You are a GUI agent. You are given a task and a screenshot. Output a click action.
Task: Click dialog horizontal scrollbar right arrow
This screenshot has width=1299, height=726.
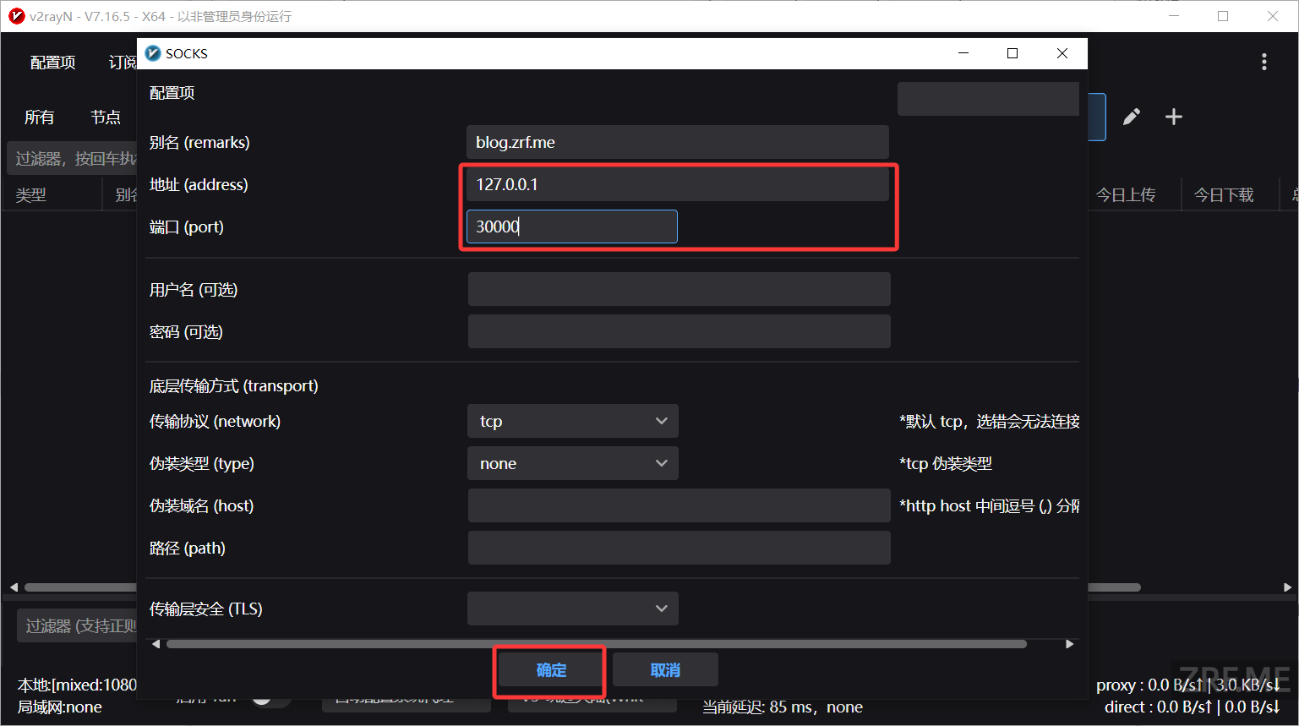[1070, 644]
